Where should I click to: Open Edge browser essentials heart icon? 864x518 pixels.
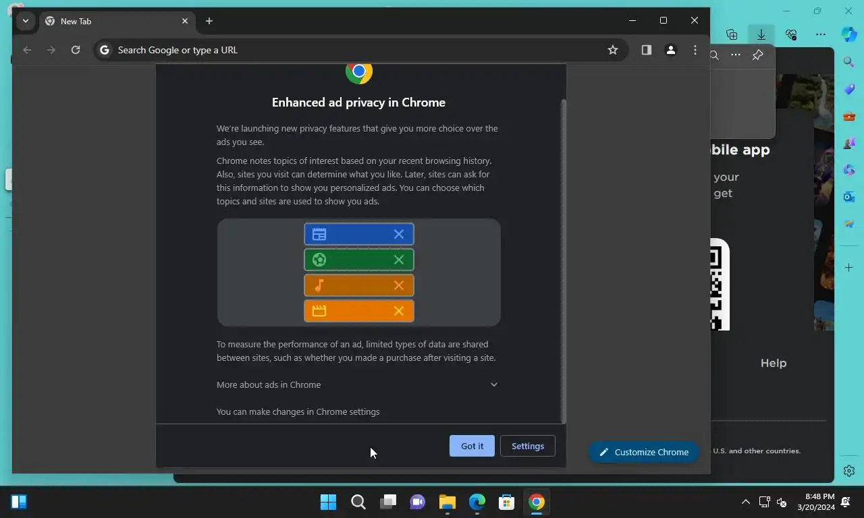tap(791, 34)
